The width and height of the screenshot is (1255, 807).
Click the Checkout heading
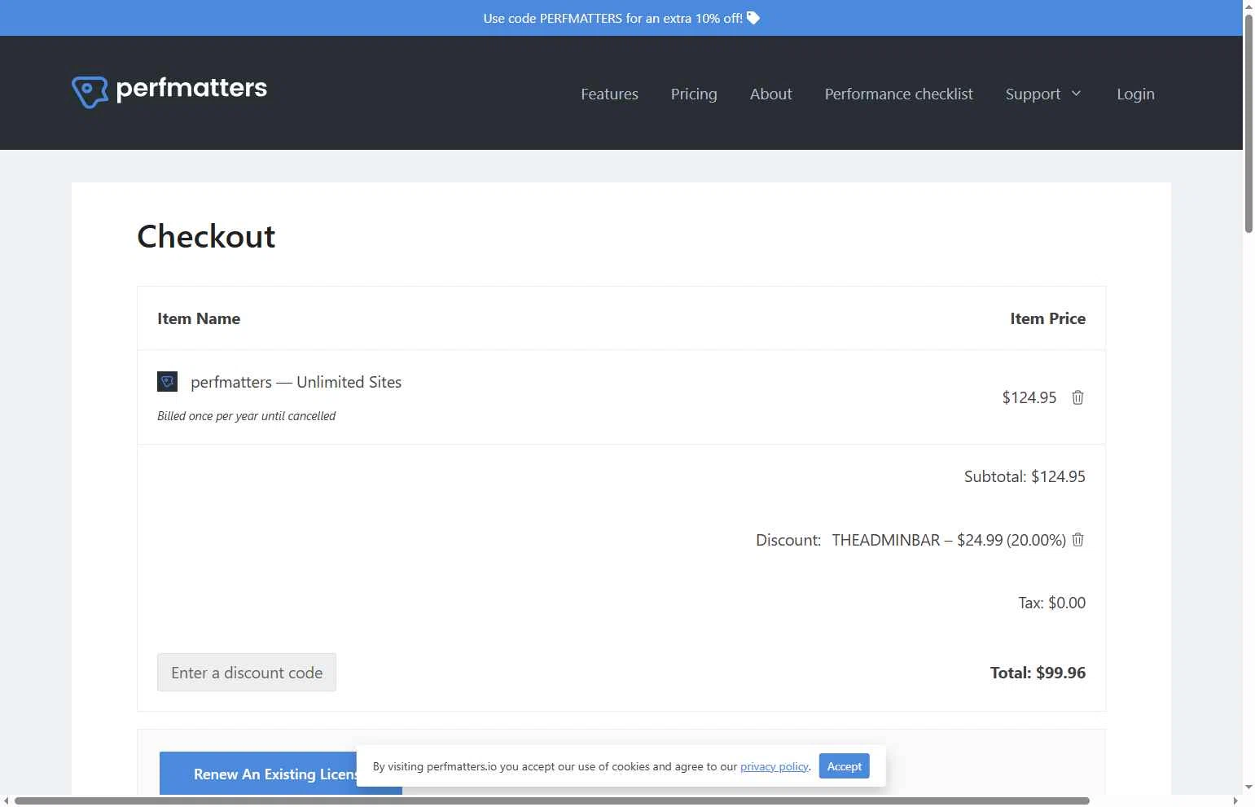coord(206,236)
